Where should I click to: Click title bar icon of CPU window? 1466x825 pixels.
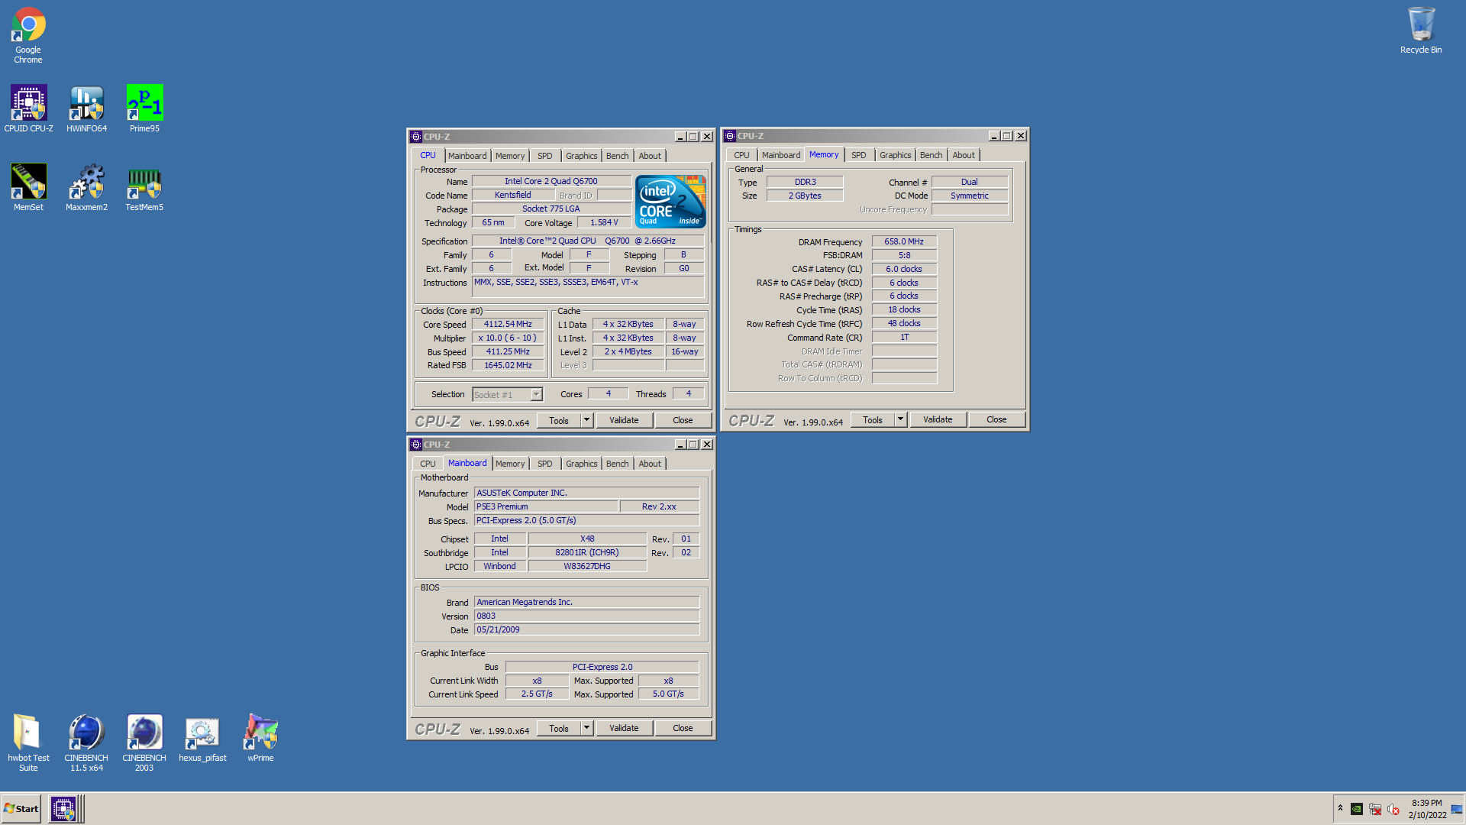click(416, 137)
